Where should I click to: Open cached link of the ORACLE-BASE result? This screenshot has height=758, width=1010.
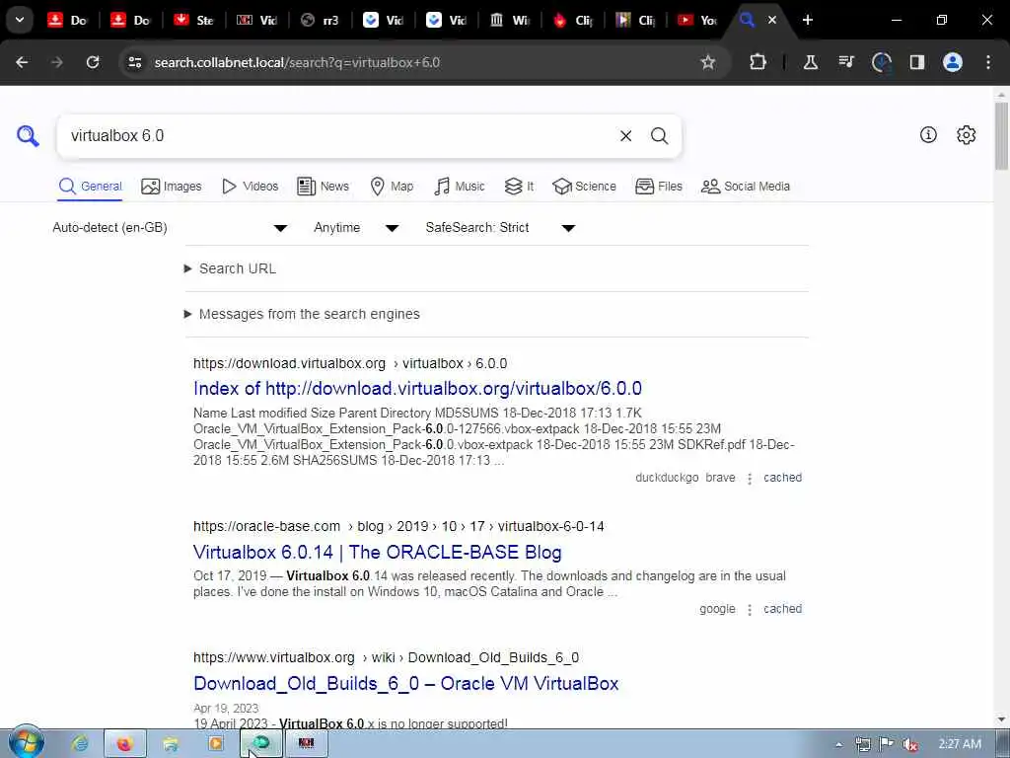(782, 609)
